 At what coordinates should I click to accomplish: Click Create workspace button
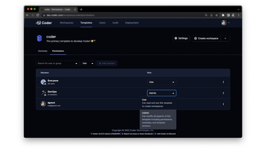tap(206, 38)
